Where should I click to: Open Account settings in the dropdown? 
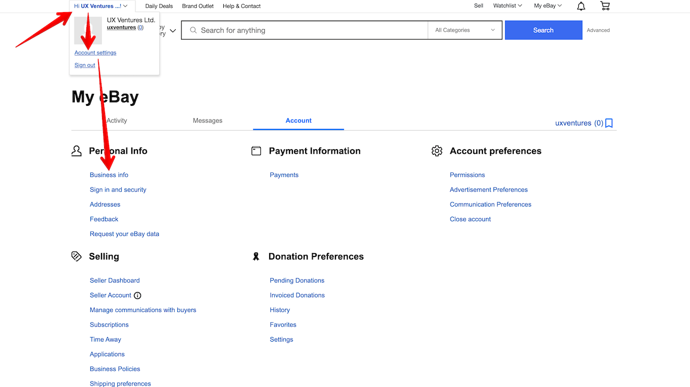point(95,52)
